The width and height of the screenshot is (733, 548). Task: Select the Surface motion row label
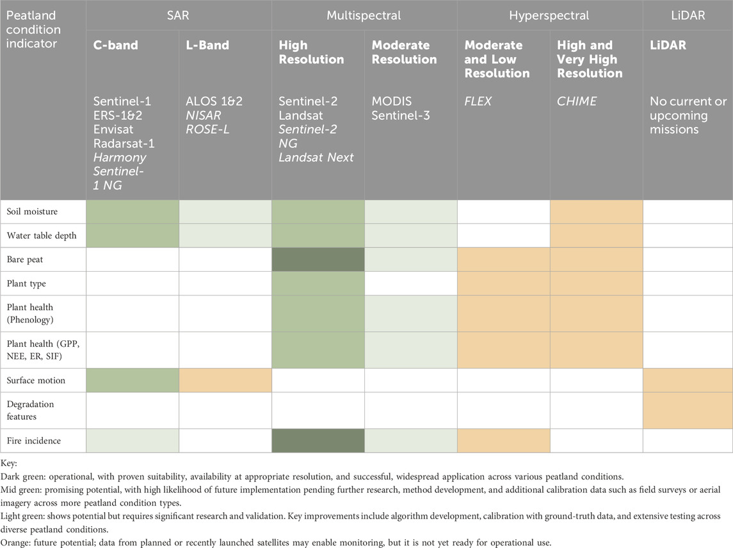click(36, 380)
